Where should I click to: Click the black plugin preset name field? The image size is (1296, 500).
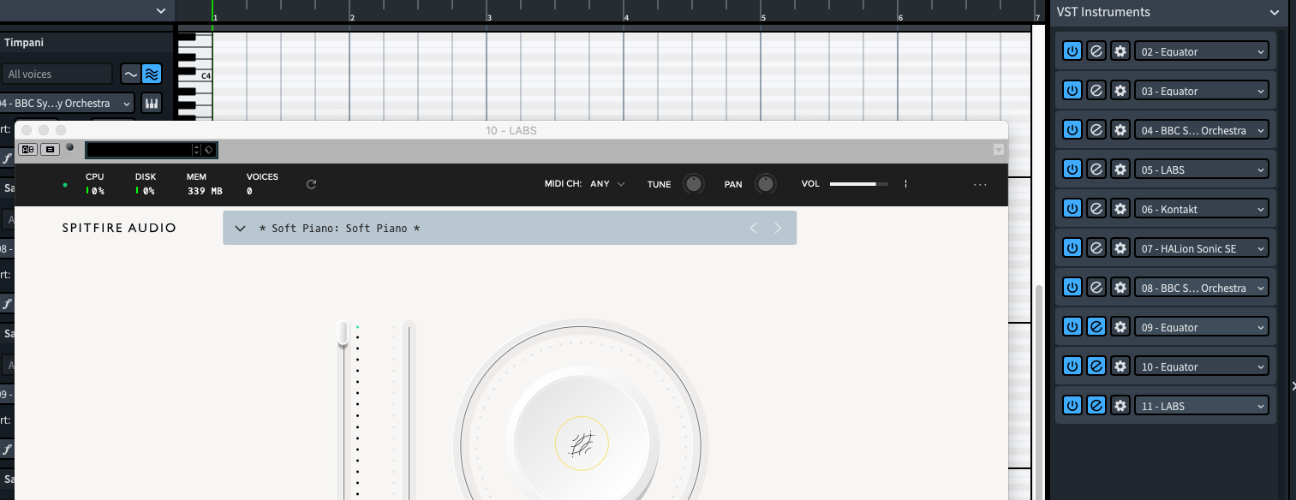pos(140,150)
